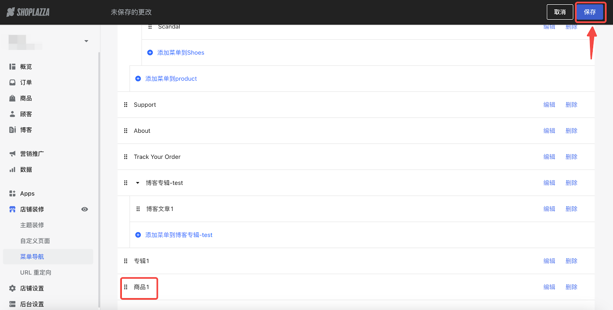Click drag handle of Support row
Viewport: 613px width, 310px height.
126,104
